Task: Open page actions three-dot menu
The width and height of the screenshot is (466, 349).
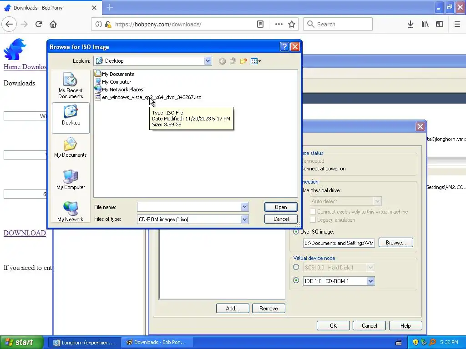Action: click(x=279, y=25)
